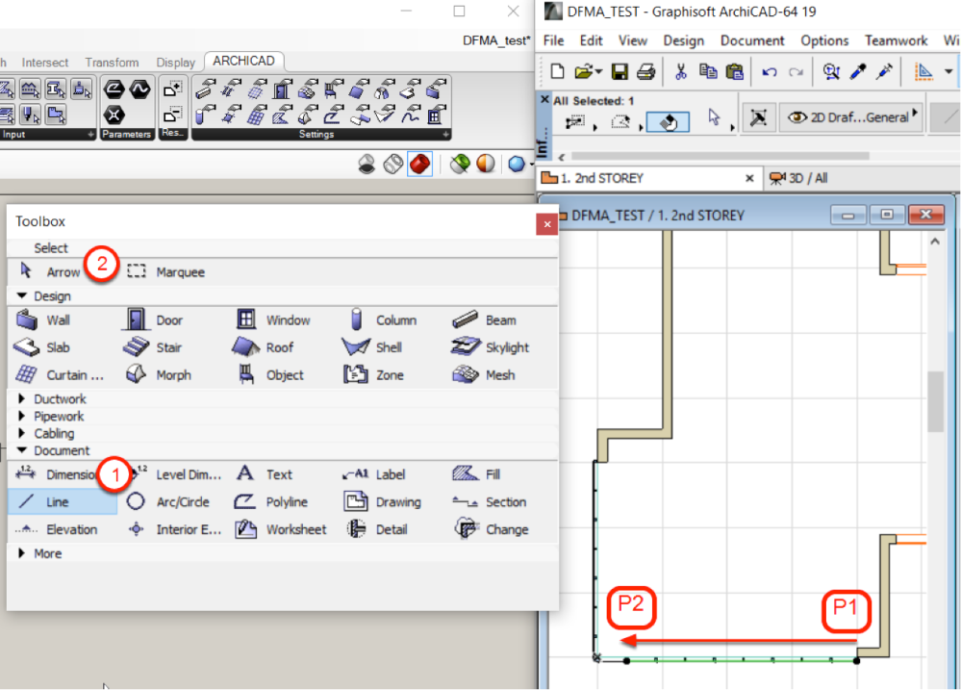The height and width of the screenshot is (690, 961).
Task: Select the Elevation tool
Action: pyautogui.click(x=56, y=529)
